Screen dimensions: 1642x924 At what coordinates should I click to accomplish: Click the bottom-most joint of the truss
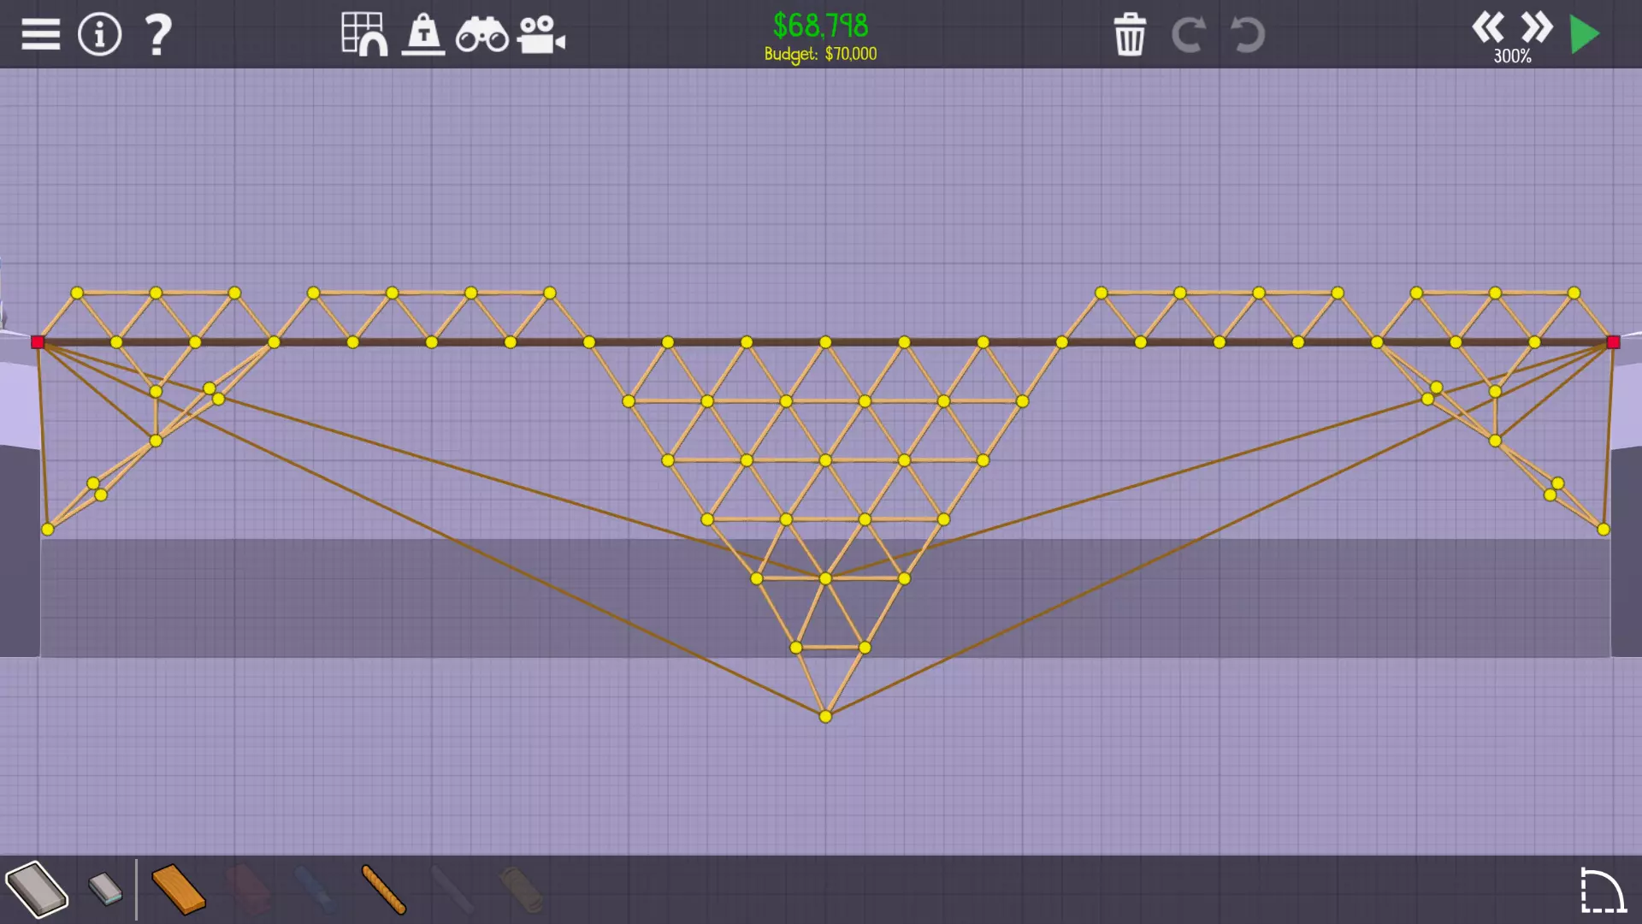coord(825,717)
